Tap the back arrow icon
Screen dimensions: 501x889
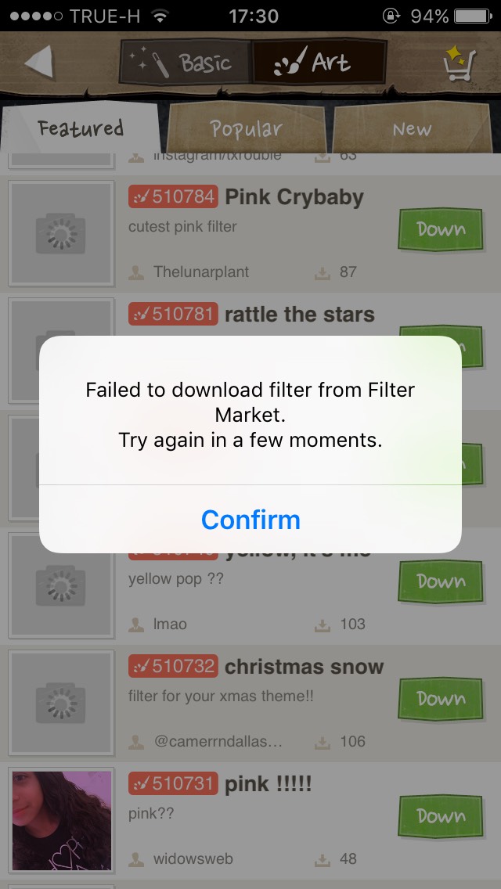[40, 62]
